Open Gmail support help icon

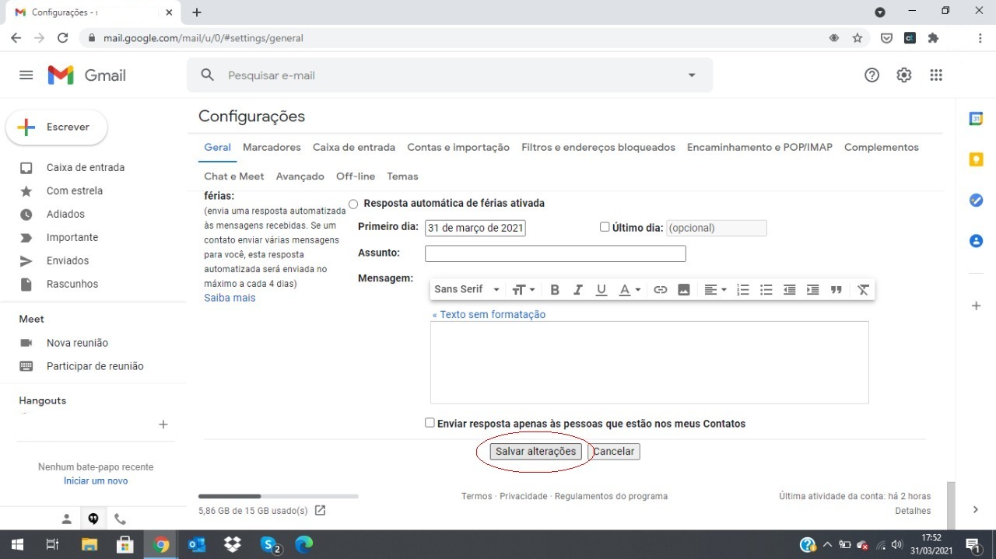(872, 75)
